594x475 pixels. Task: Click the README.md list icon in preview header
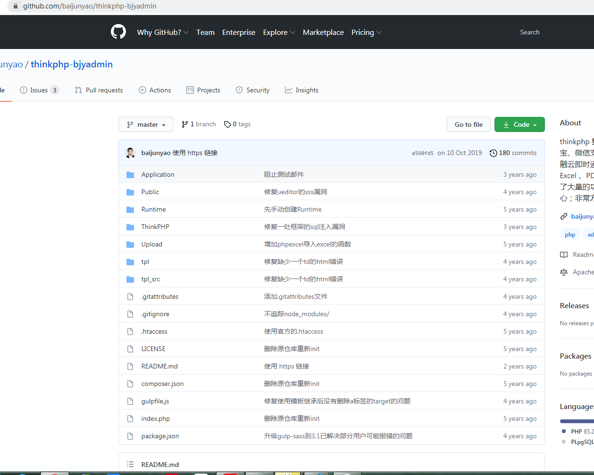[x=130, y=464]
